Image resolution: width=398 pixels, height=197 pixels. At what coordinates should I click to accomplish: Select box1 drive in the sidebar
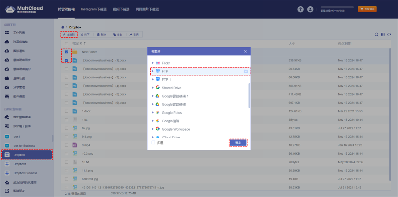[17, 137]
